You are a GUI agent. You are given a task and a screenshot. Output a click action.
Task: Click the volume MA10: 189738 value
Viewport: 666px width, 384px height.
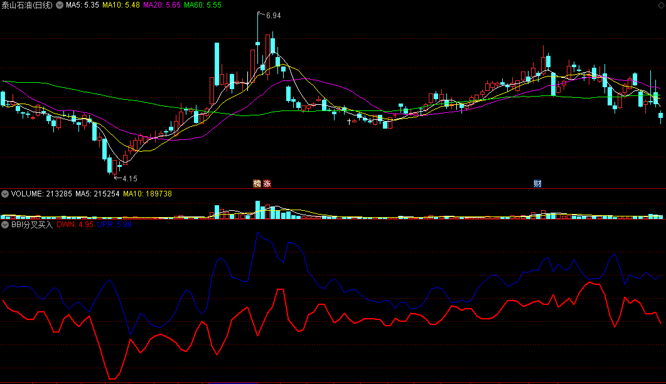point(148,194)
